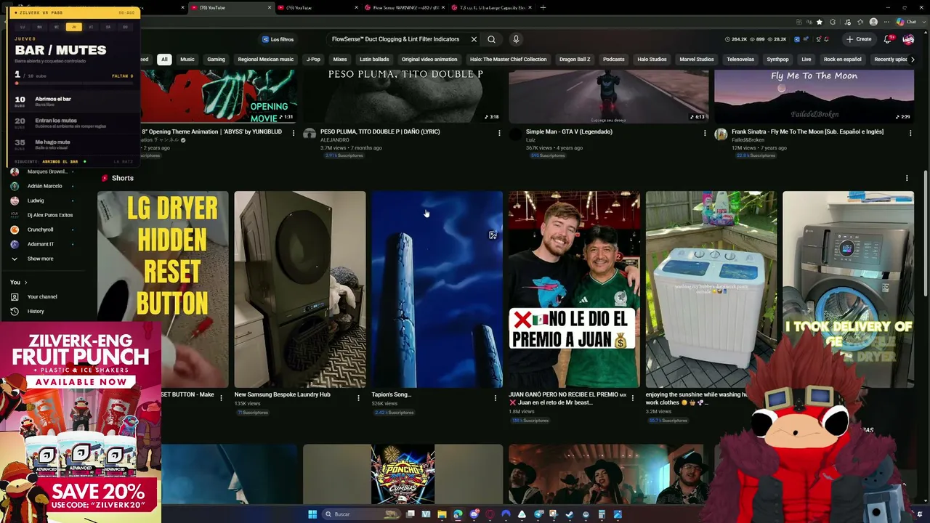Select the Mixes filter chip

click(x=340, y=60)
